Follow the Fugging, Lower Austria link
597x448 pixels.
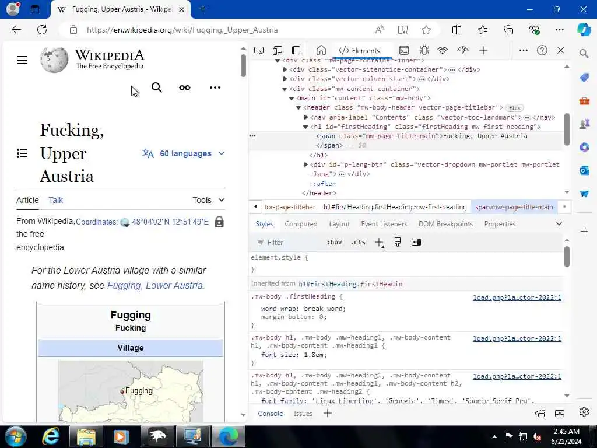pyautogui.click(x=156, y=285)
